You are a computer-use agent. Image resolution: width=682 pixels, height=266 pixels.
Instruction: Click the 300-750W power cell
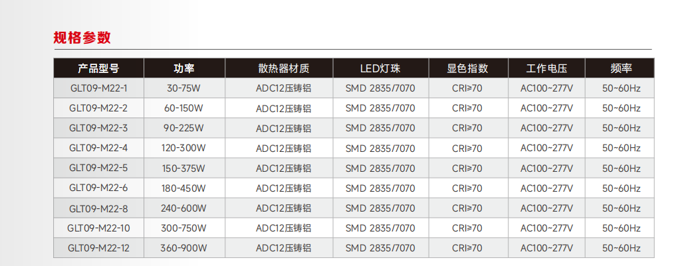point(183,228)
